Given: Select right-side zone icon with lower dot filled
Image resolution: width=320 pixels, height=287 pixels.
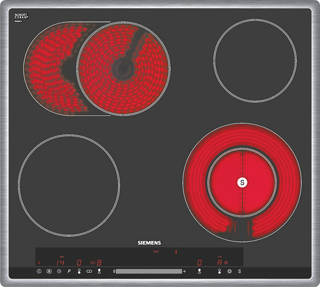Looking at the screenshot, I should pyautogui.click(x=219, y=271).
